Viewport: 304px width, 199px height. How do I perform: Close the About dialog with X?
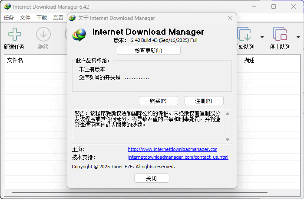pyautogui.click(x=230, y=18)
